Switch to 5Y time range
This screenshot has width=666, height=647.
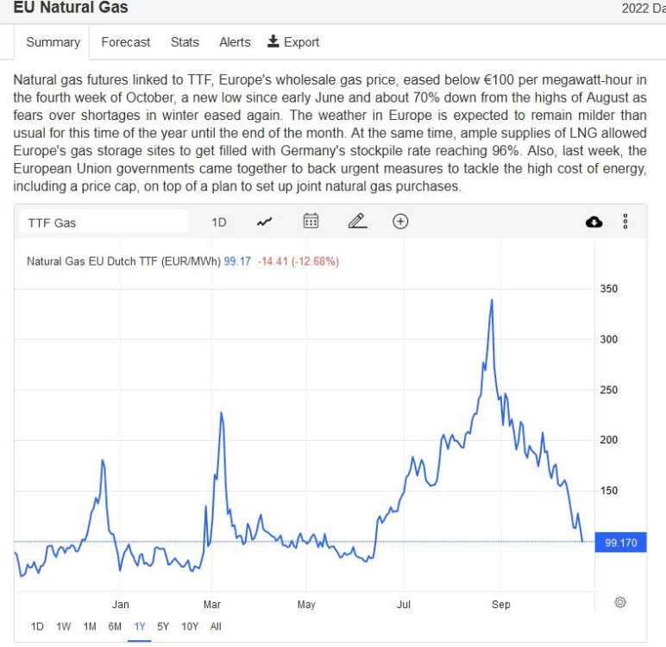point(163,626)
